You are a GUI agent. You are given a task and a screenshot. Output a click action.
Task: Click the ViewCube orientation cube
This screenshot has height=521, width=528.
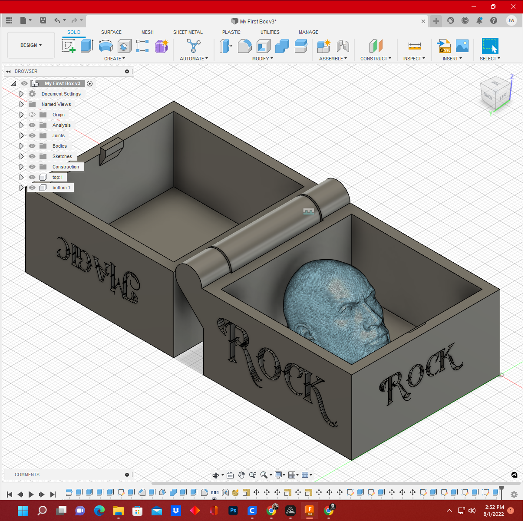point(495,93)
